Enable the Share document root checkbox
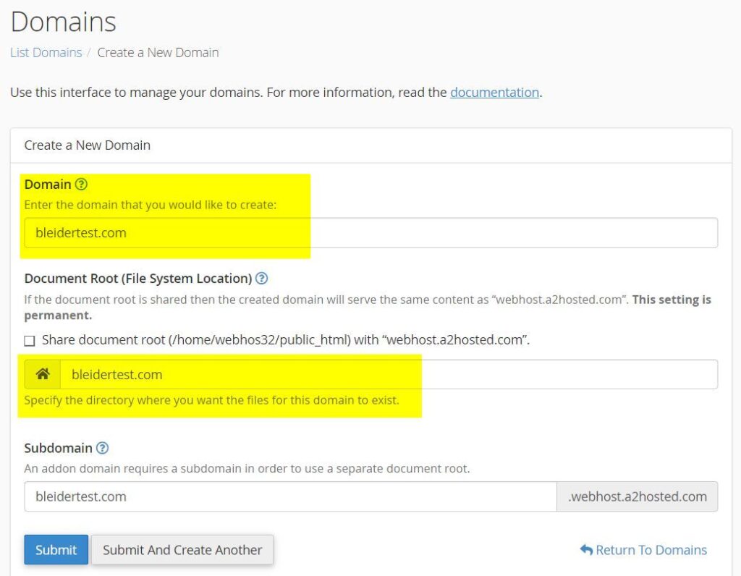741x576 pixels. click(30, 340)
